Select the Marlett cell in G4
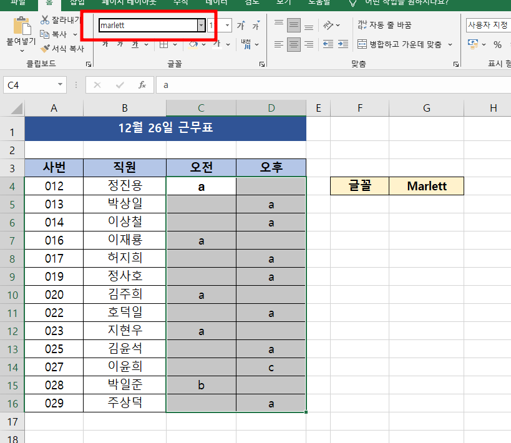The image size is (511, 443). coord(426,186)
